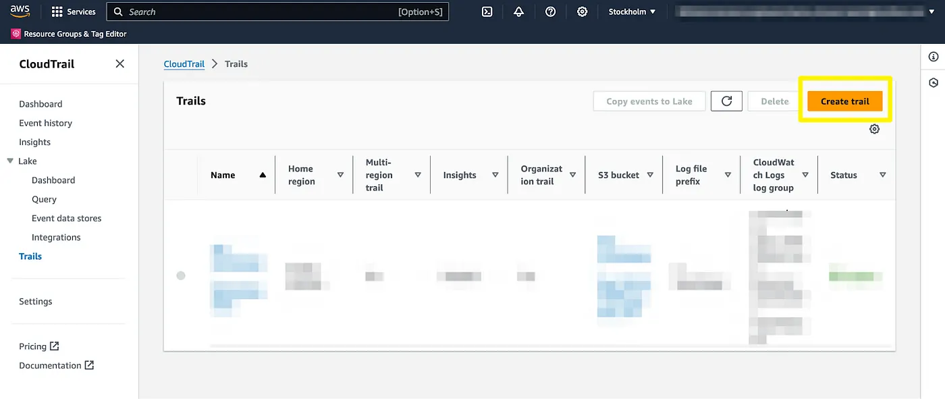Click the AWS logo home icon
Viewport: 945px width, 399px height.
(20, 11)
